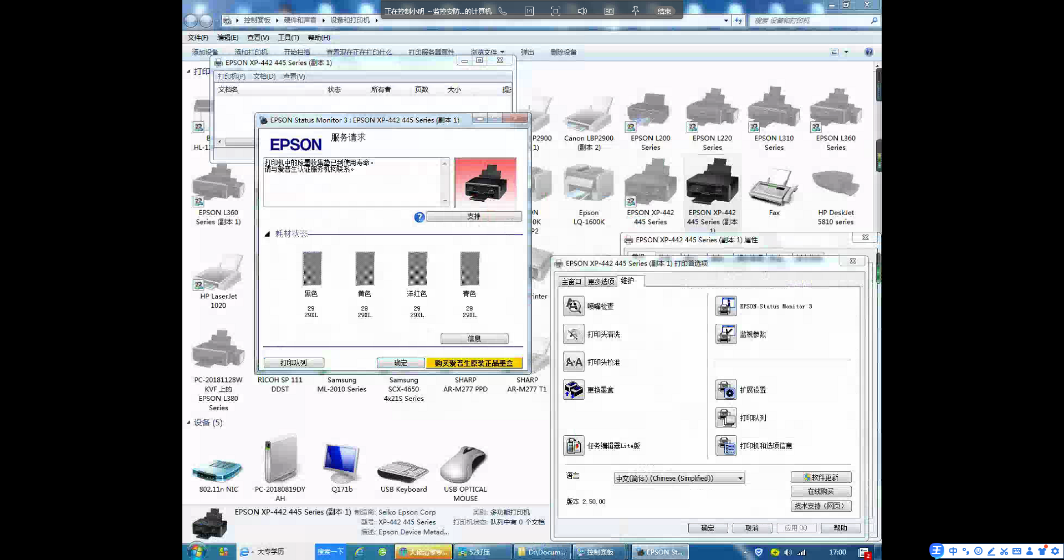The width and height of the screenshot is (1064, 560).
Task: Click the blue help question icon beside 支持
Action: 420,217
